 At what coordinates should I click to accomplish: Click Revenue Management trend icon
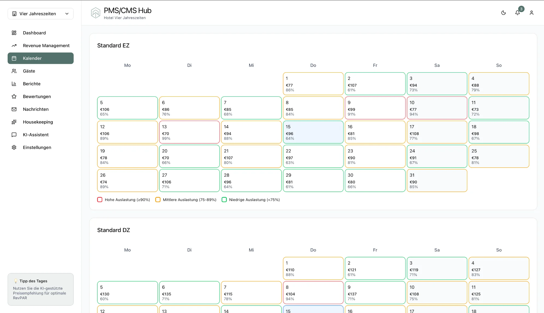click(x=14, y=46)
